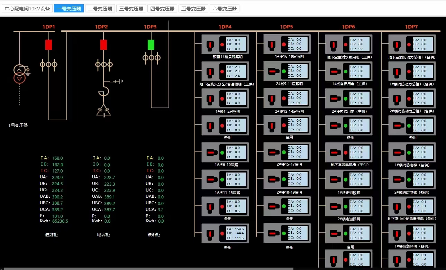Image resolution: width=446 pixels, height=270 pixels.
Task: Click the capacitor bank symbol under 1DP2
Action: 103,110
